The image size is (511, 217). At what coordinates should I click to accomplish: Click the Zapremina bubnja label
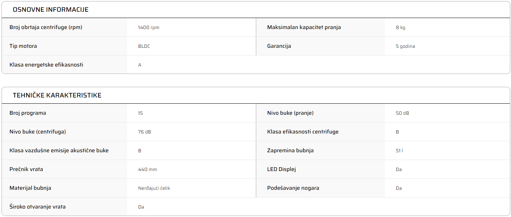[290, 150]
